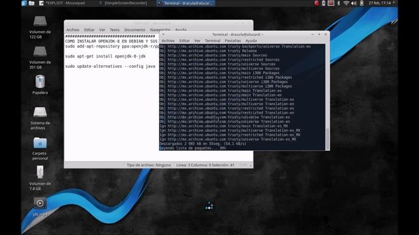Click the Terminal window title bar text
Viewport: 419px width, 235px height.
[238, 35]
